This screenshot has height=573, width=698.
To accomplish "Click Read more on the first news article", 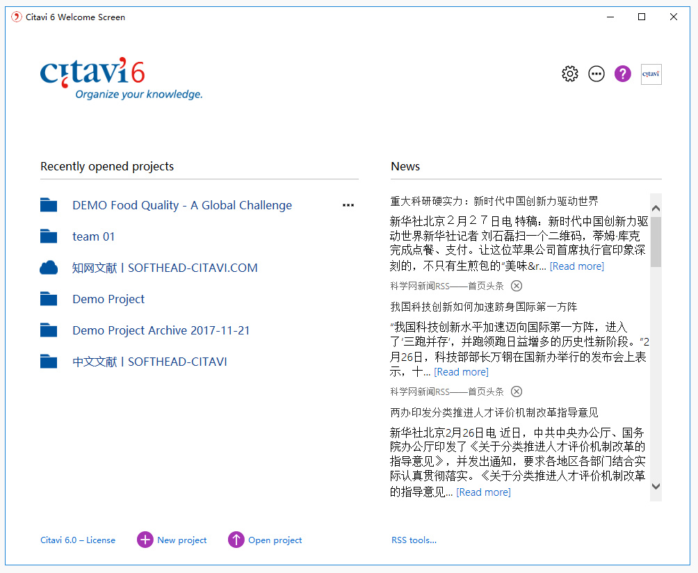I will [x=577, y=266].
